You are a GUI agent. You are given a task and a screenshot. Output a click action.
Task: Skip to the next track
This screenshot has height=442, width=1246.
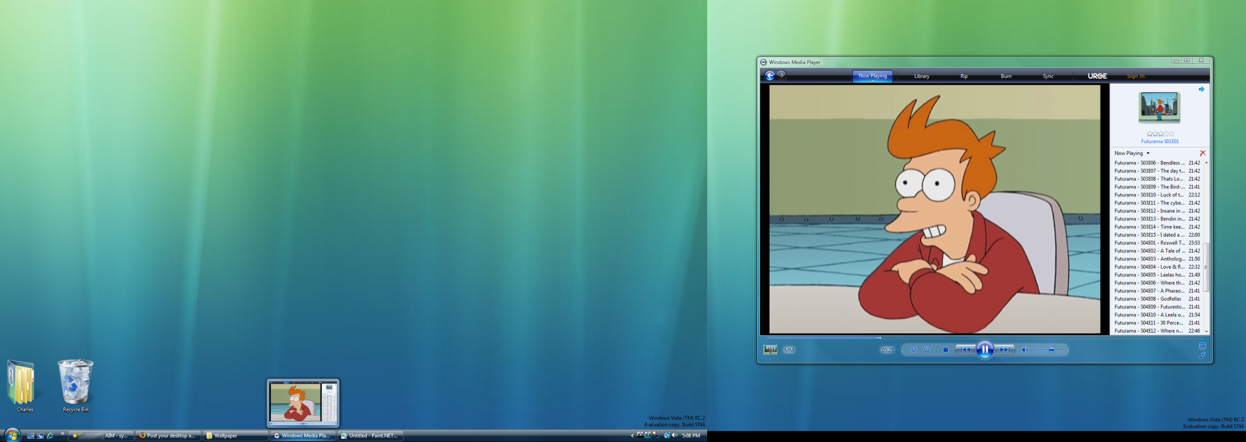pos(1005,349)
